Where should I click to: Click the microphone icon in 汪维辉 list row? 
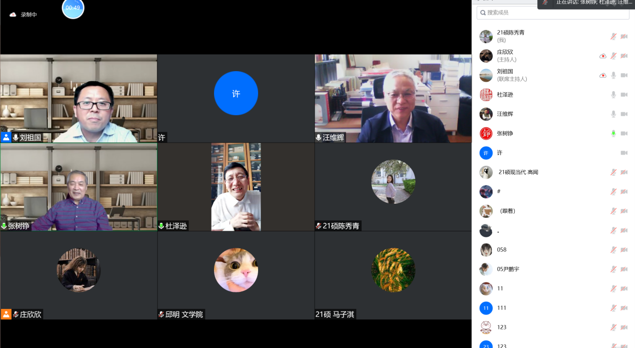(613, 114)
